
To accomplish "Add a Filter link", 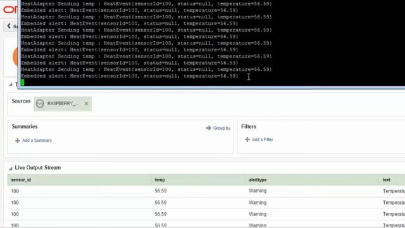I will click(263, 139).
